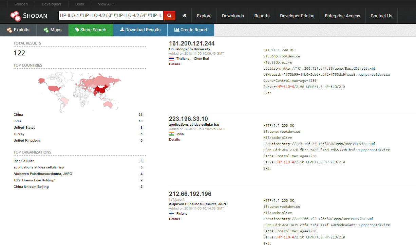The width and height of the screenshot is (416, 252).
Task: Click Download Results button
Action: 140,30
